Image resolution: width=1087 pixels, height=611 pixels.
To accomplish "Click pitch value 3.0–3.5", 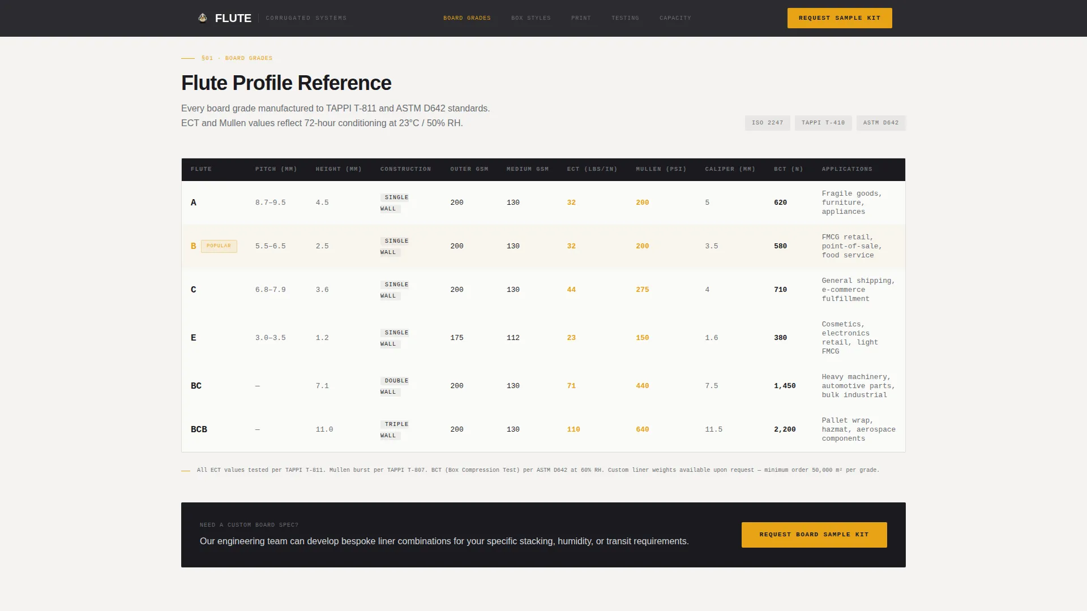I will pyautogui.click(x=271, y=338).
